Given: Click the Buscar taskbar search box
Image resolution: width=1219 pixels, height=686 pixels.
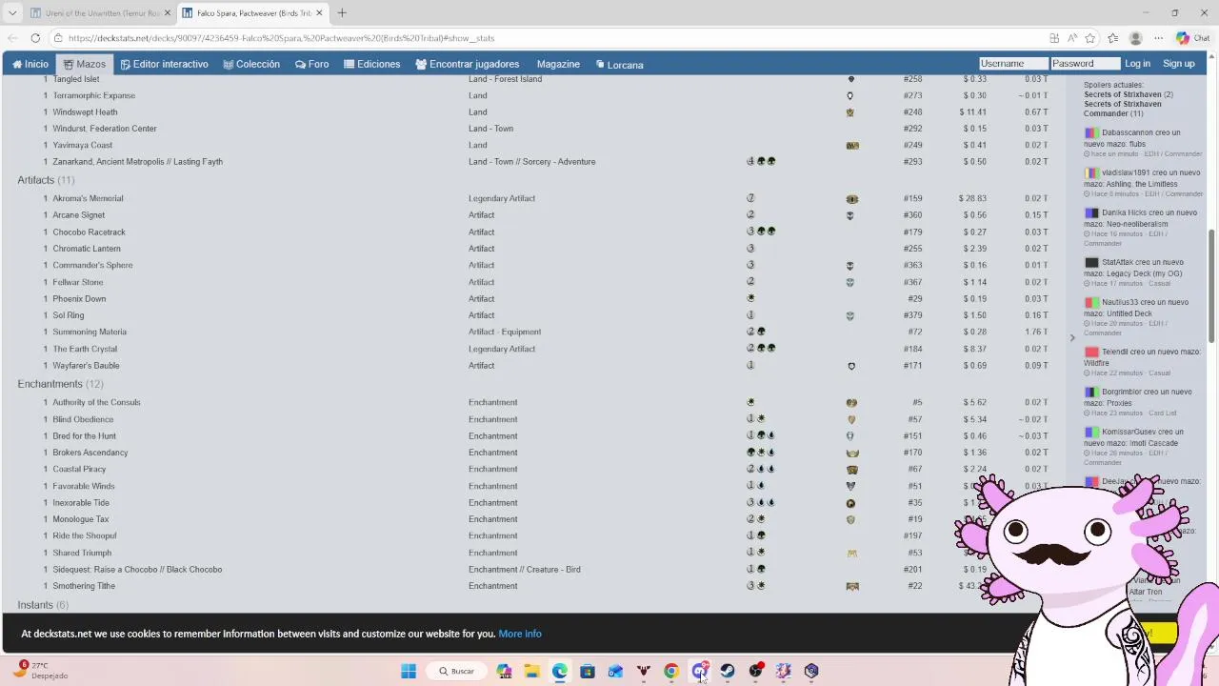Looking at the screenshot, I should pos(456,671).
